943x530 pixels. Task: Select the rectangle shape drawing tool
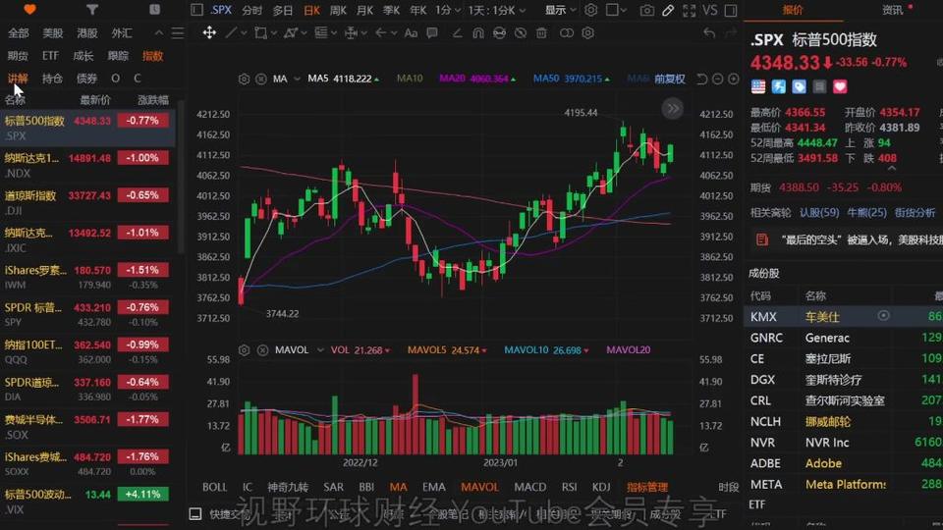(260, 32)
